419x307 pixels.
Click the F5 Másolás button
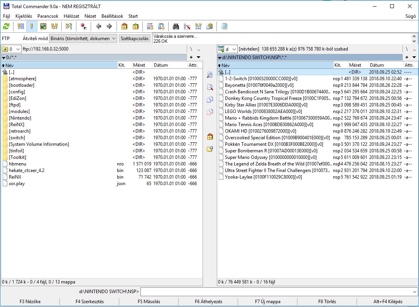pos(149,301)
